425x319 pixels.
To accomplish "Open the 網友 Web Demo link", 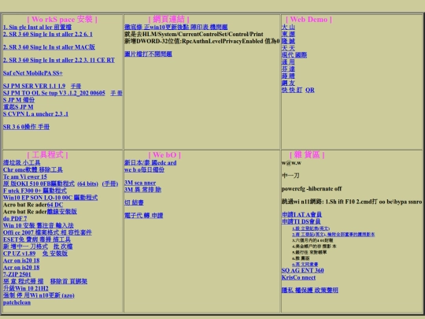I will (x=288, y=83).
